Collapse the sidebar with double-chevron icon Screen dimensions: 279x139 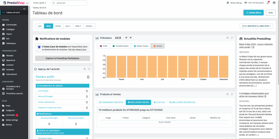pos(24,9)
